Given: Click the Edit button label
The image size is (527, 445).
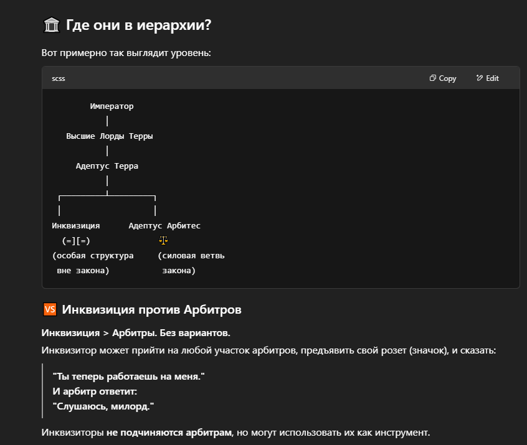Looking at the screenshot, I should [x=492, y=78].
